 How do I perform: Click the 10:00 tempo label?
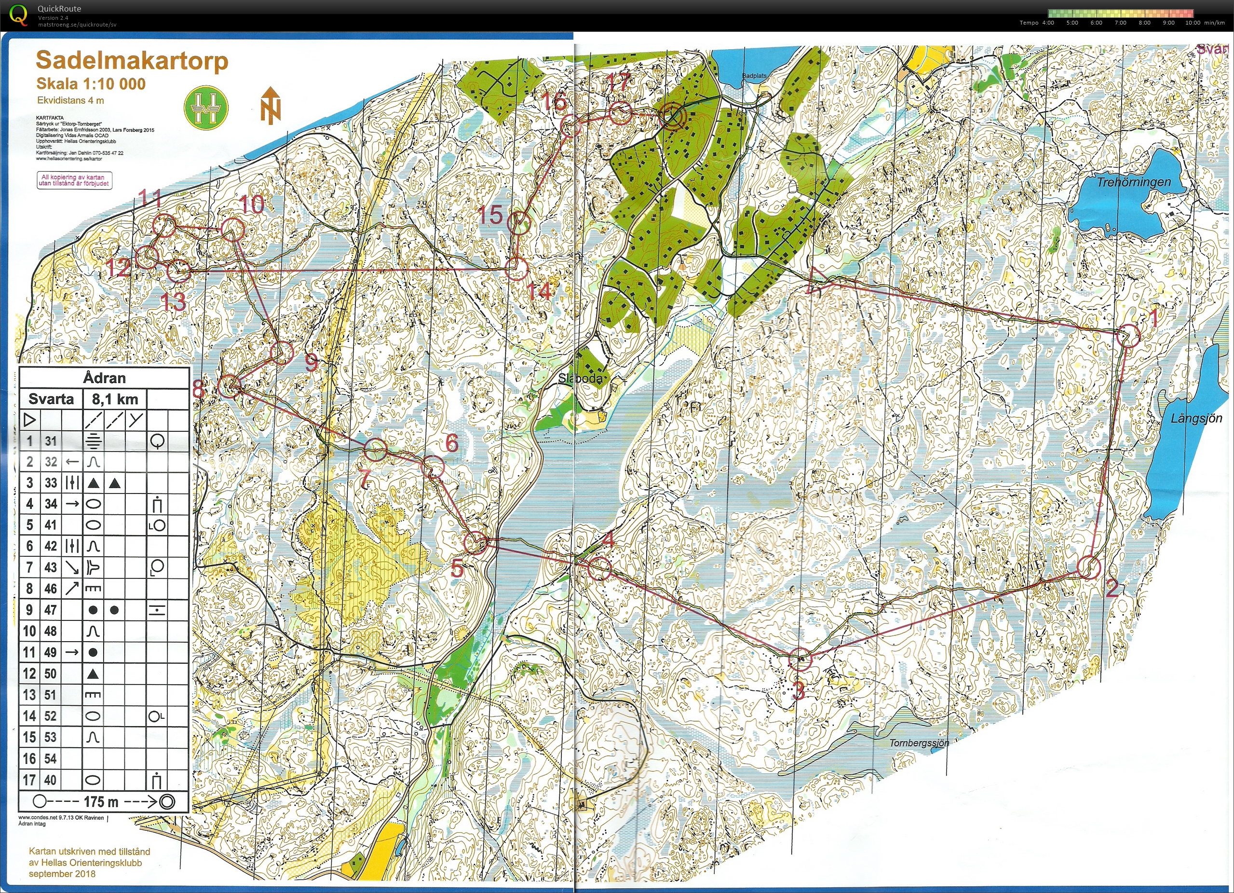pos(1193,23)
